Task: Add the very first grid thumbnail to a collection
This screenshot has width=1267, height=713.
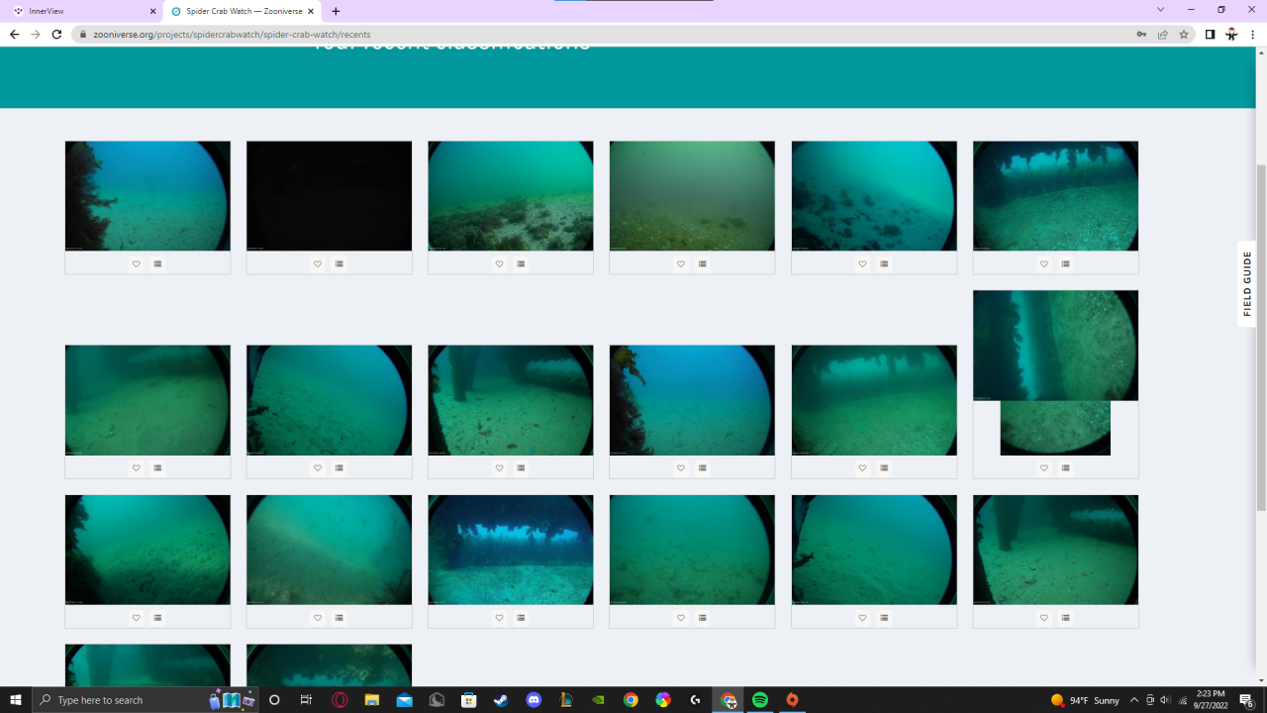Action: (157, 264)
